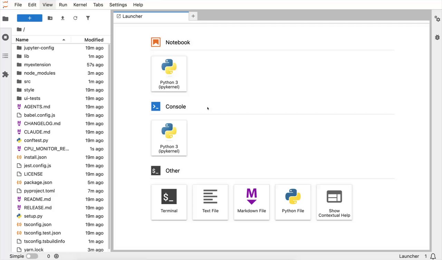The width and height of the screenshot is (442, 260).
Task: Toggle Simple interface mode switch
Action: [32, 256]
